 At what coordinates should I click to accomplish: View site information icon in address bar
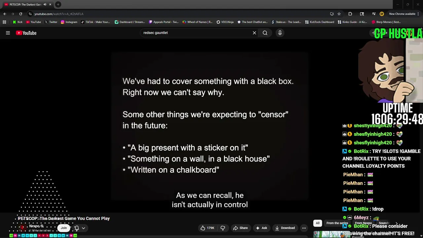click(x=30, y=14)
